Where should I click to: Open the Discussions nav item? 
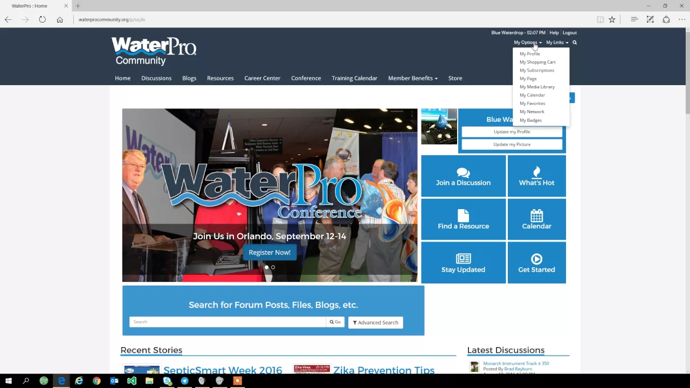point(156,78)
